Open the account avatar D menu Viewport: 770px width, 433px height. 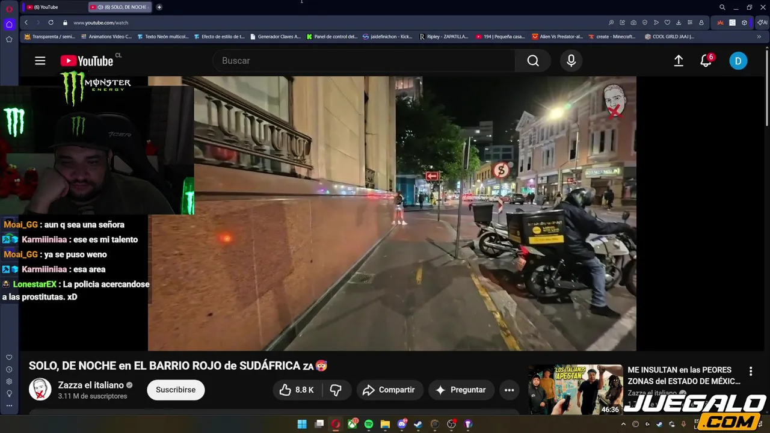tap(738, 61)
